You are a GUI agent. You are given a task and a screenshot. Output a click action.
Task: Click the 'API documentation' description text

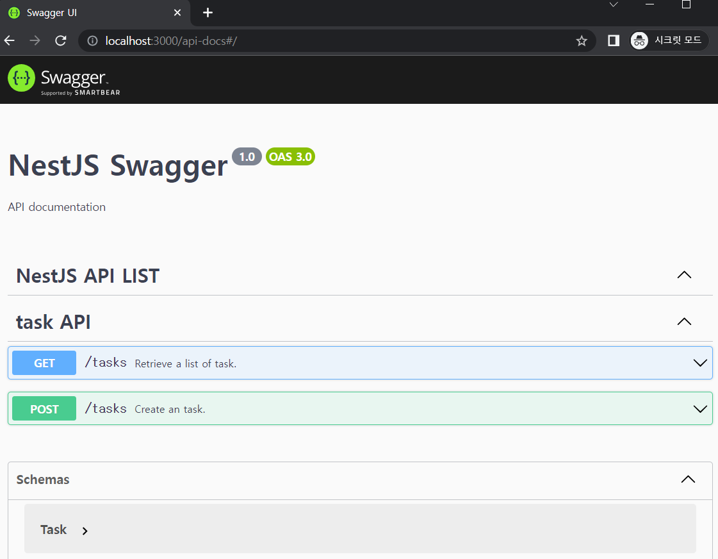[x=57, y=207]
